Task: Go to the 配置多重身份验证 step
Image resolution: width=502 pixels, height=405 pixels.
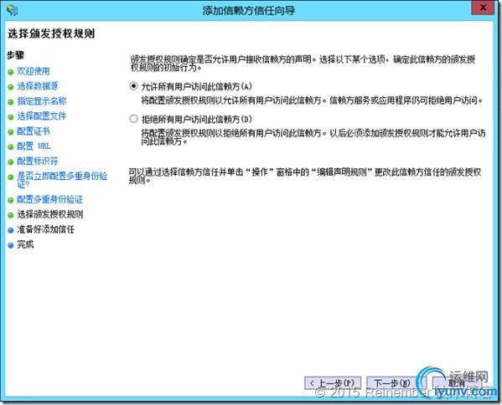Action: tap(50, 199)
